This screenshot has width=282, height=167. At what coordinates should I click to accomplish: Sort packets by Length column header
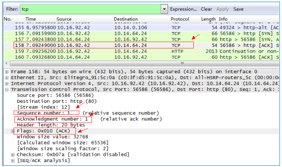click(209, 19)
